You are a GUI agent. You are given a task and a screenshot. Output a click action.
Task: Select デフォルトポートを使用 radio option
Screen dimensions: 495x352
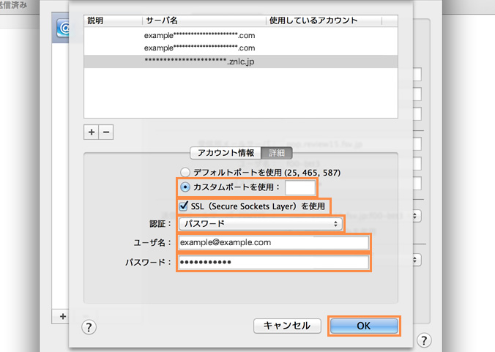coord(185,172)
